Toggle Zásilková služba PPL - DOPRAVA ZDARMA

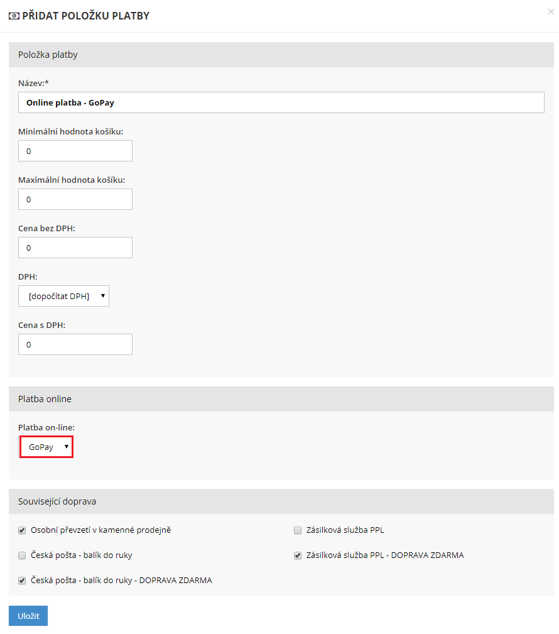(298, 555)
